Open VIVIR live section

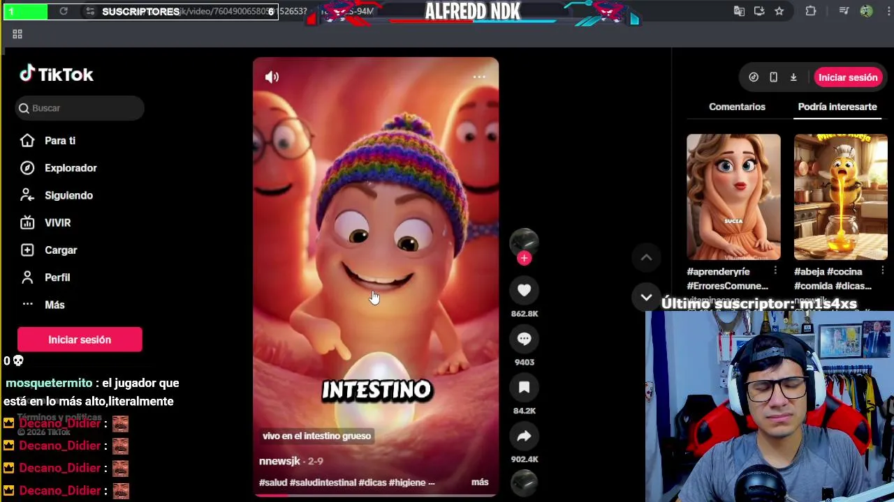pos(57,222)
